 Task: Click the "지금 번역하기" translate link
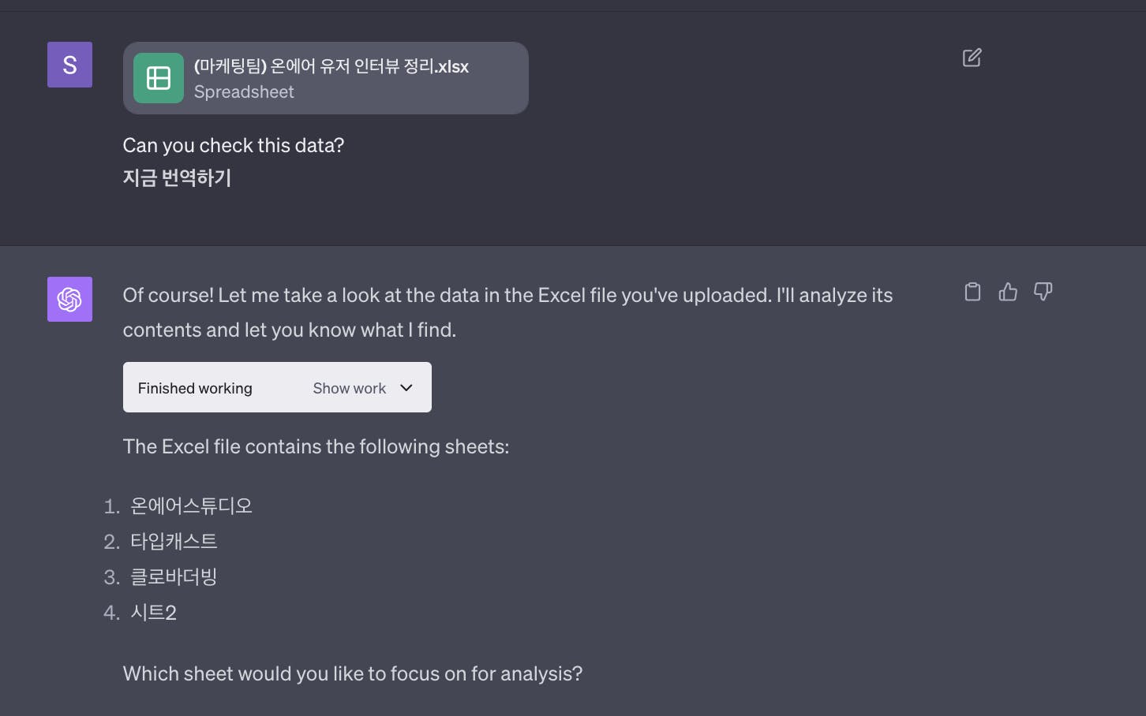177,178
